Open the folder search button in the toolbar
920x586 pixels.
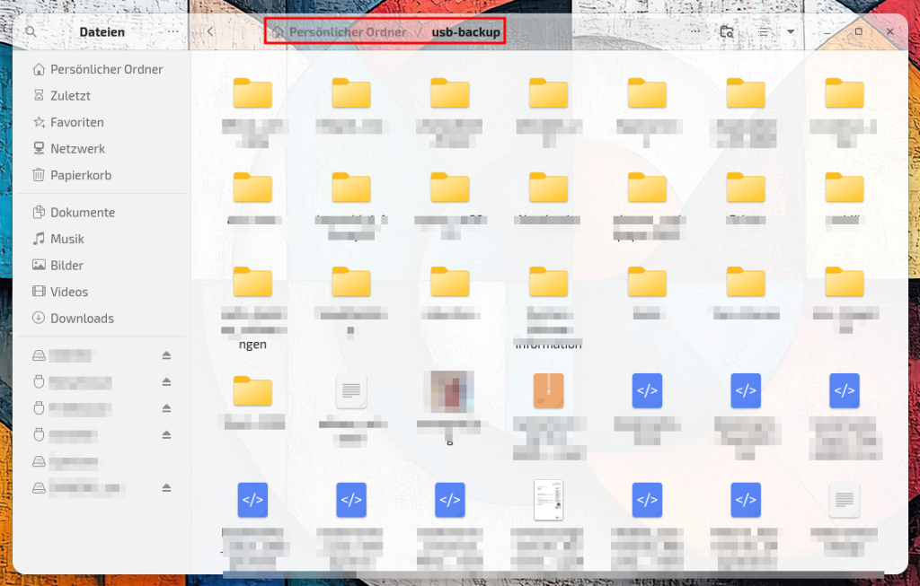(728, 31)
